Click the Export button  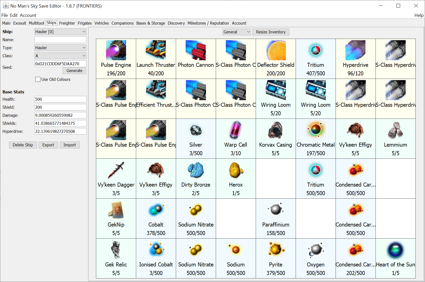48,145
